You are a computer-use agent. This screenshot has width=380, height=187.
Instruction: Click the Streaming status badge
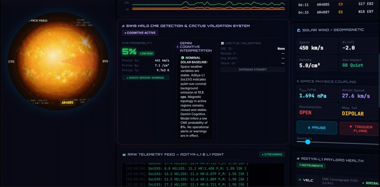[x=272, y=154]
